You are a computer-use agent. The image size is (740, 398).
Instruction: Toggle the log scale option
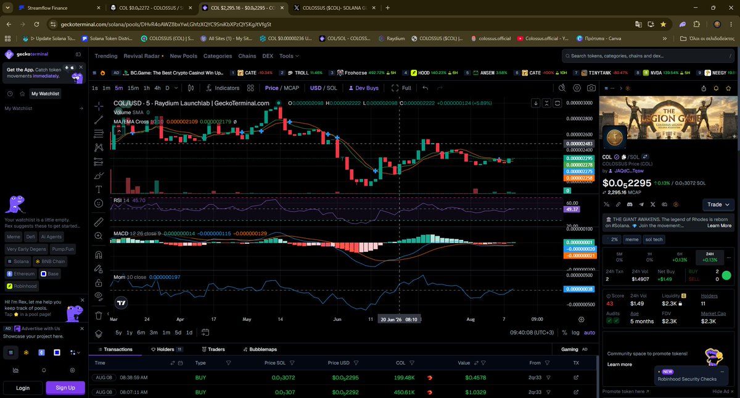(x=576, y=333)
